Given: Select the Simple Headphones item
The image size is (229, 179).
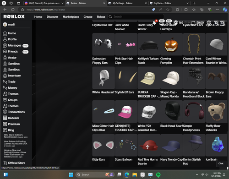Looking at the screenshot, I should [194, 116].
